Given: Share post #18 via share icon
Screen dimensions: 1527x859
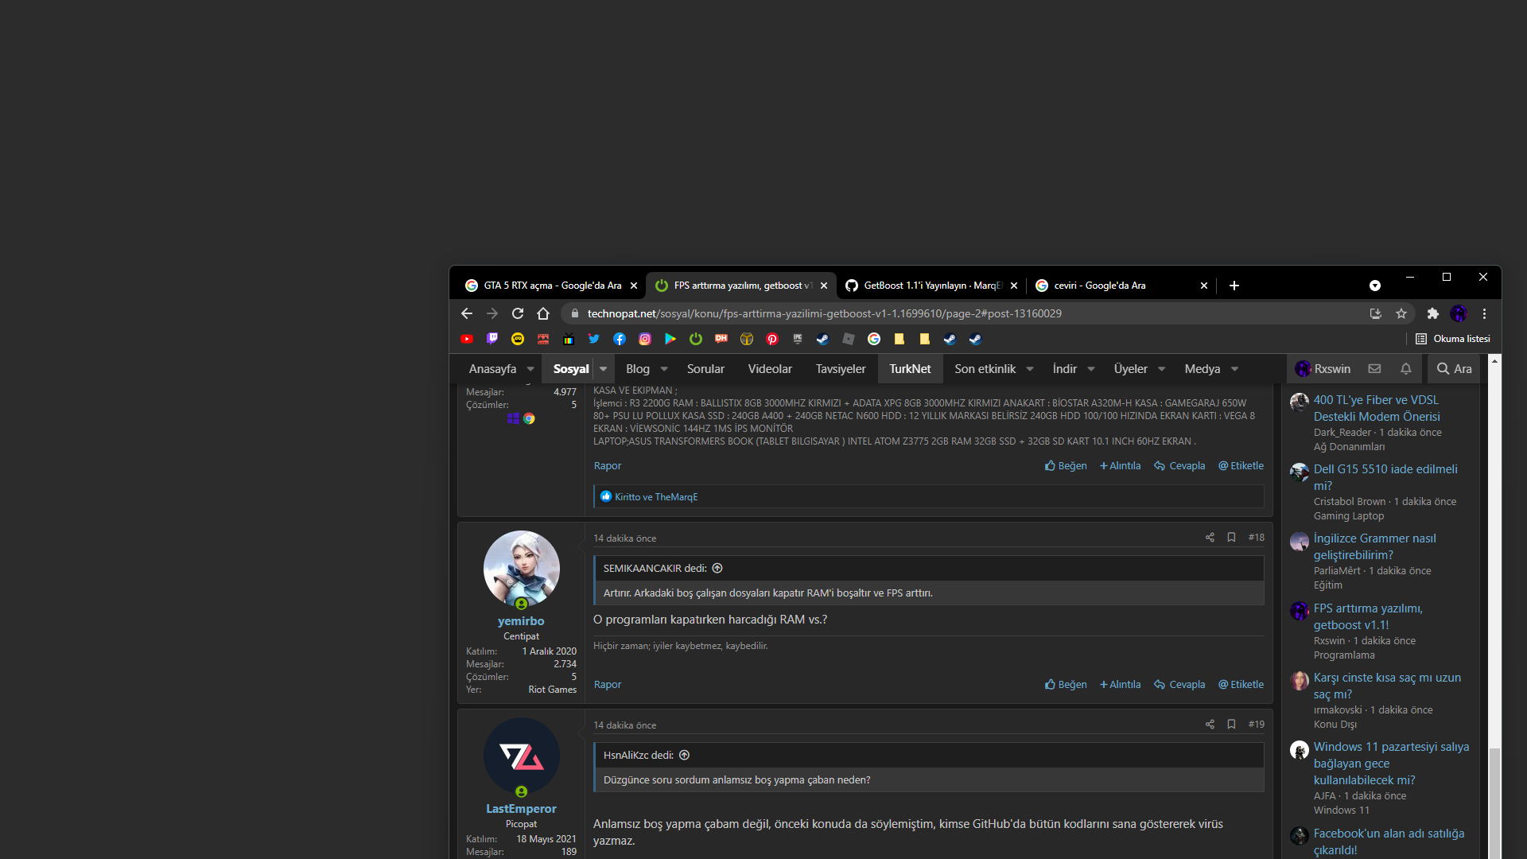Looking at the screenshot, I should pyautogui.click(x=1210, y=538).
